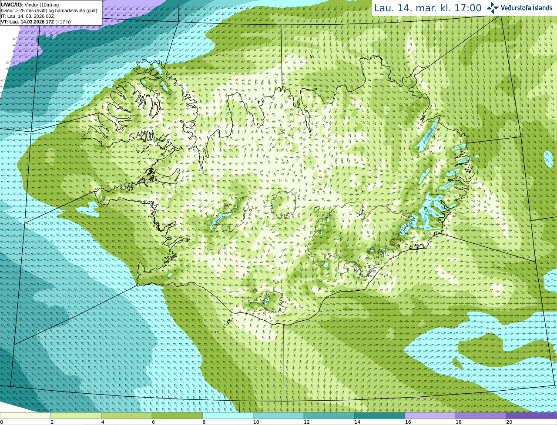Click the 8–10 m/s light cyan legend swatch
The width and height of the screenshot is (557, 425).
tap(228, 415)
